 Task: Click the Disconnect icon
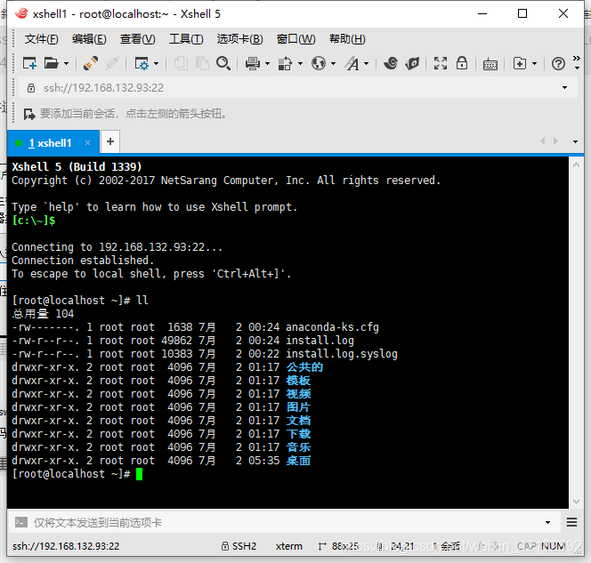click(112, 63)
